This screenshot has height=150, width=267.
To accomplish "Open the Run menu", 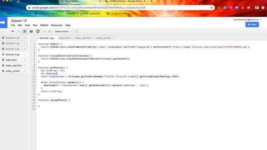I will [35, 25].
